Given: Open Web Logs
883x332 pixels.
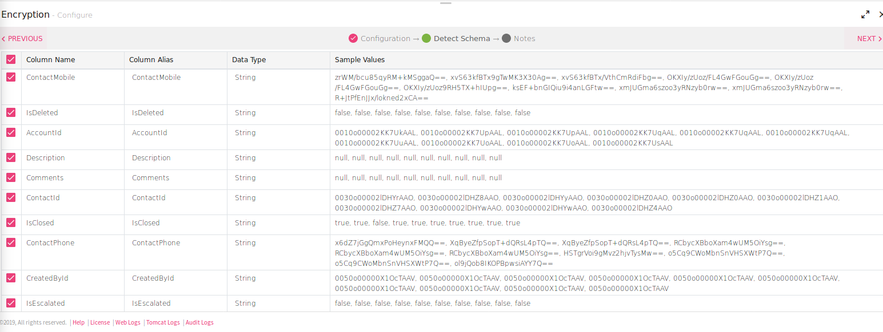Looking at the screenshot, I should (x=127, y=322).
